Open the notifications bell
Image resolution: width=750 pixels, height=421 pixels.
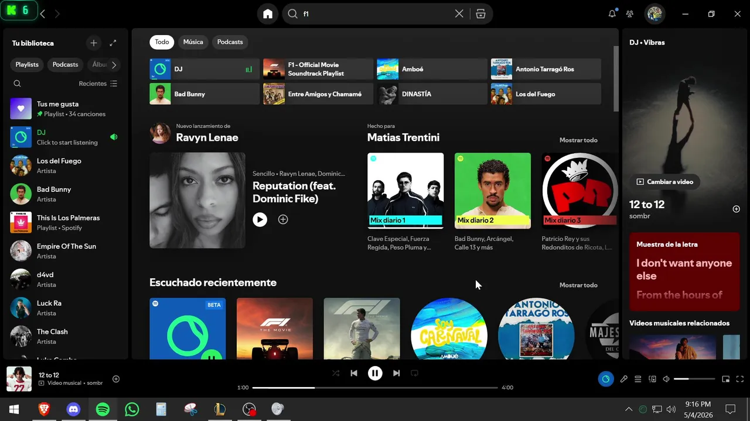[612, 14]
